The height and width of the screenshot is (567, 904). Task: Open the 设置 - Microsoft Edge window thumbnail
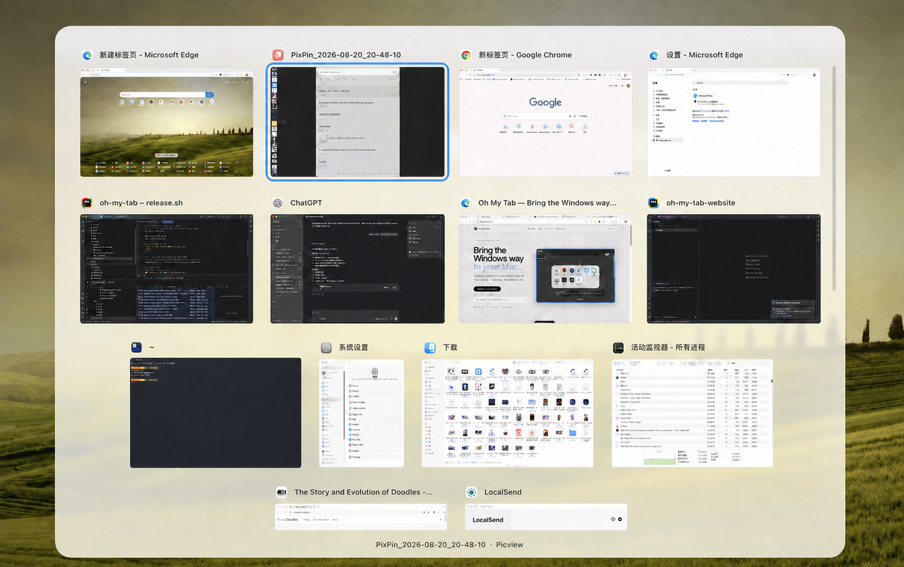point(734,122)
